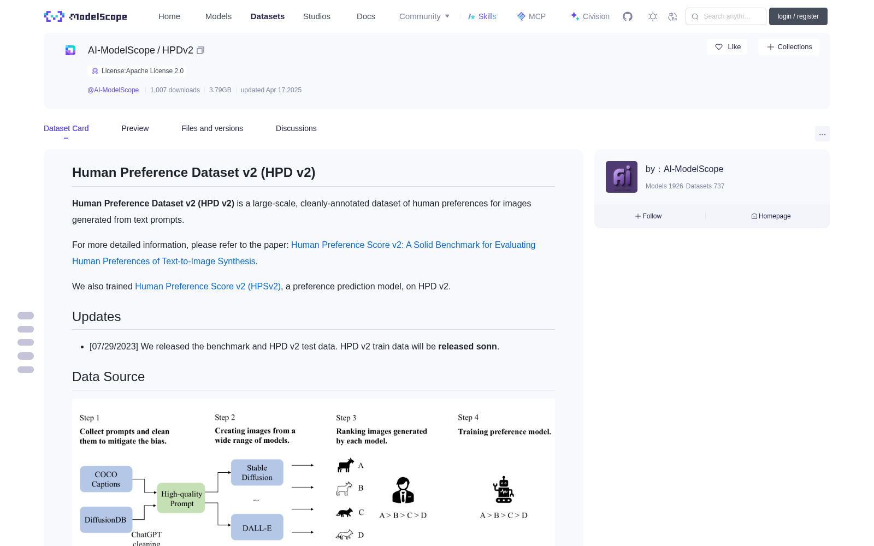The width and height of the screenshot is (874, 546).
Task: Click the house icon beside Homepage
Action: coord(754,216)
